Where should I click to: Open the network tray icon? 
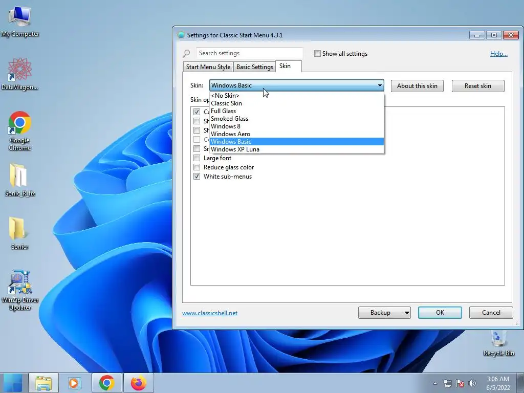[x=447, y=383]
